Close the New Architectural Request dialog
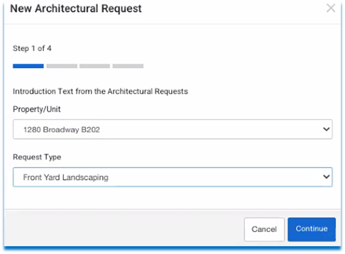 pos(331,8)
